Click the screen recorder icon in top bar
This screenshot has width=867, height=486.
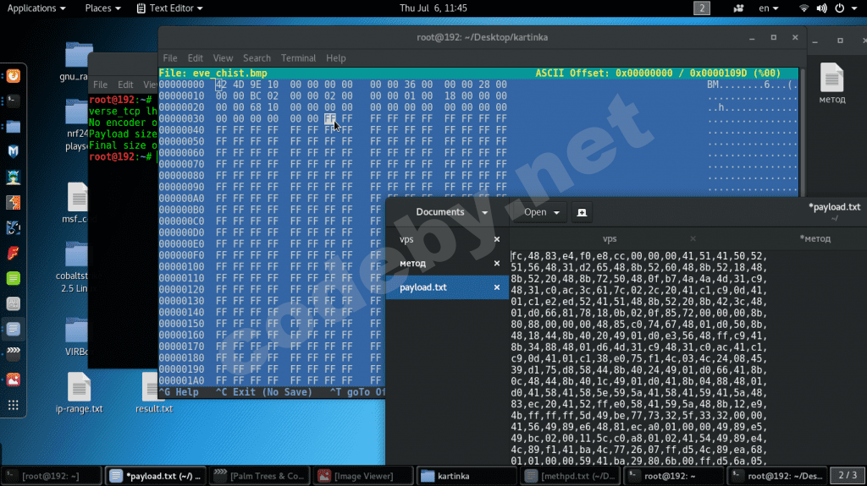click(738, 8)
